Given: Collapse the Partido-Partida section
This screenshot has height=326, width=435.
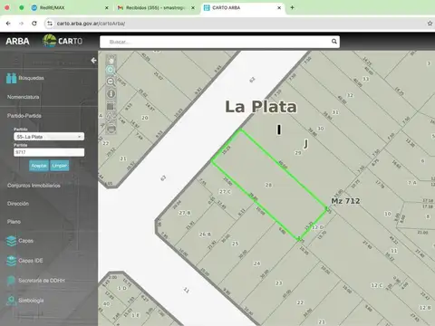Looking at the screenshot, I should click(24, 116).
